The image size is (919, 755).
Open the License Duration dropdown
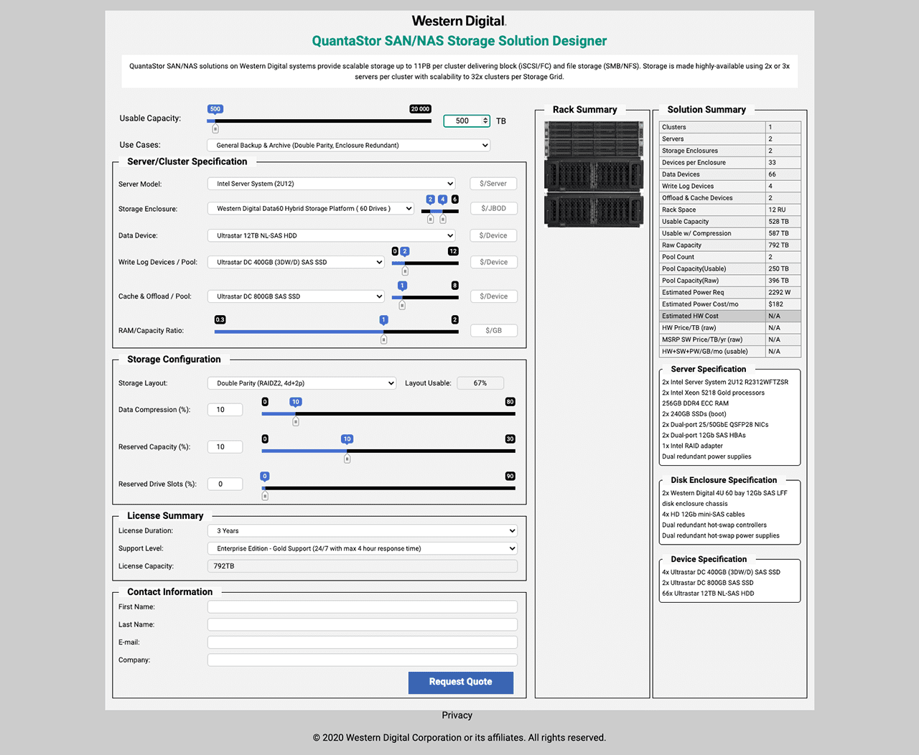click(363, 531)
